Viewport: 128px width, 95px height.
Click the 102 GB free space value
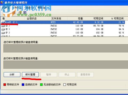coord(100,33)
